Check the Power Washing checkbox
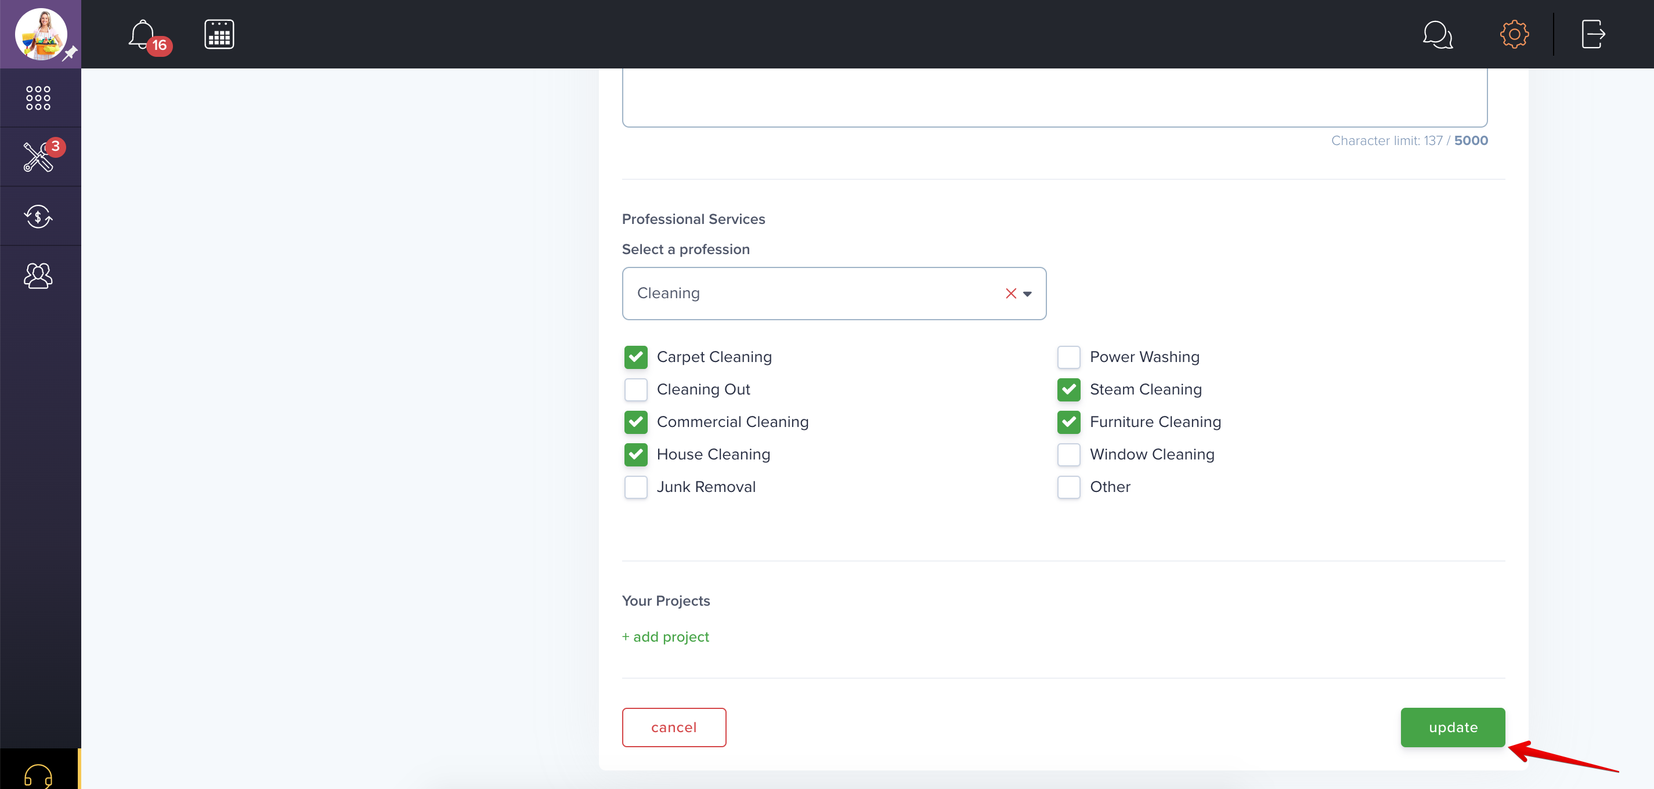The image size is (1654, 789). pyautogui.click(x=1068, y=357)
